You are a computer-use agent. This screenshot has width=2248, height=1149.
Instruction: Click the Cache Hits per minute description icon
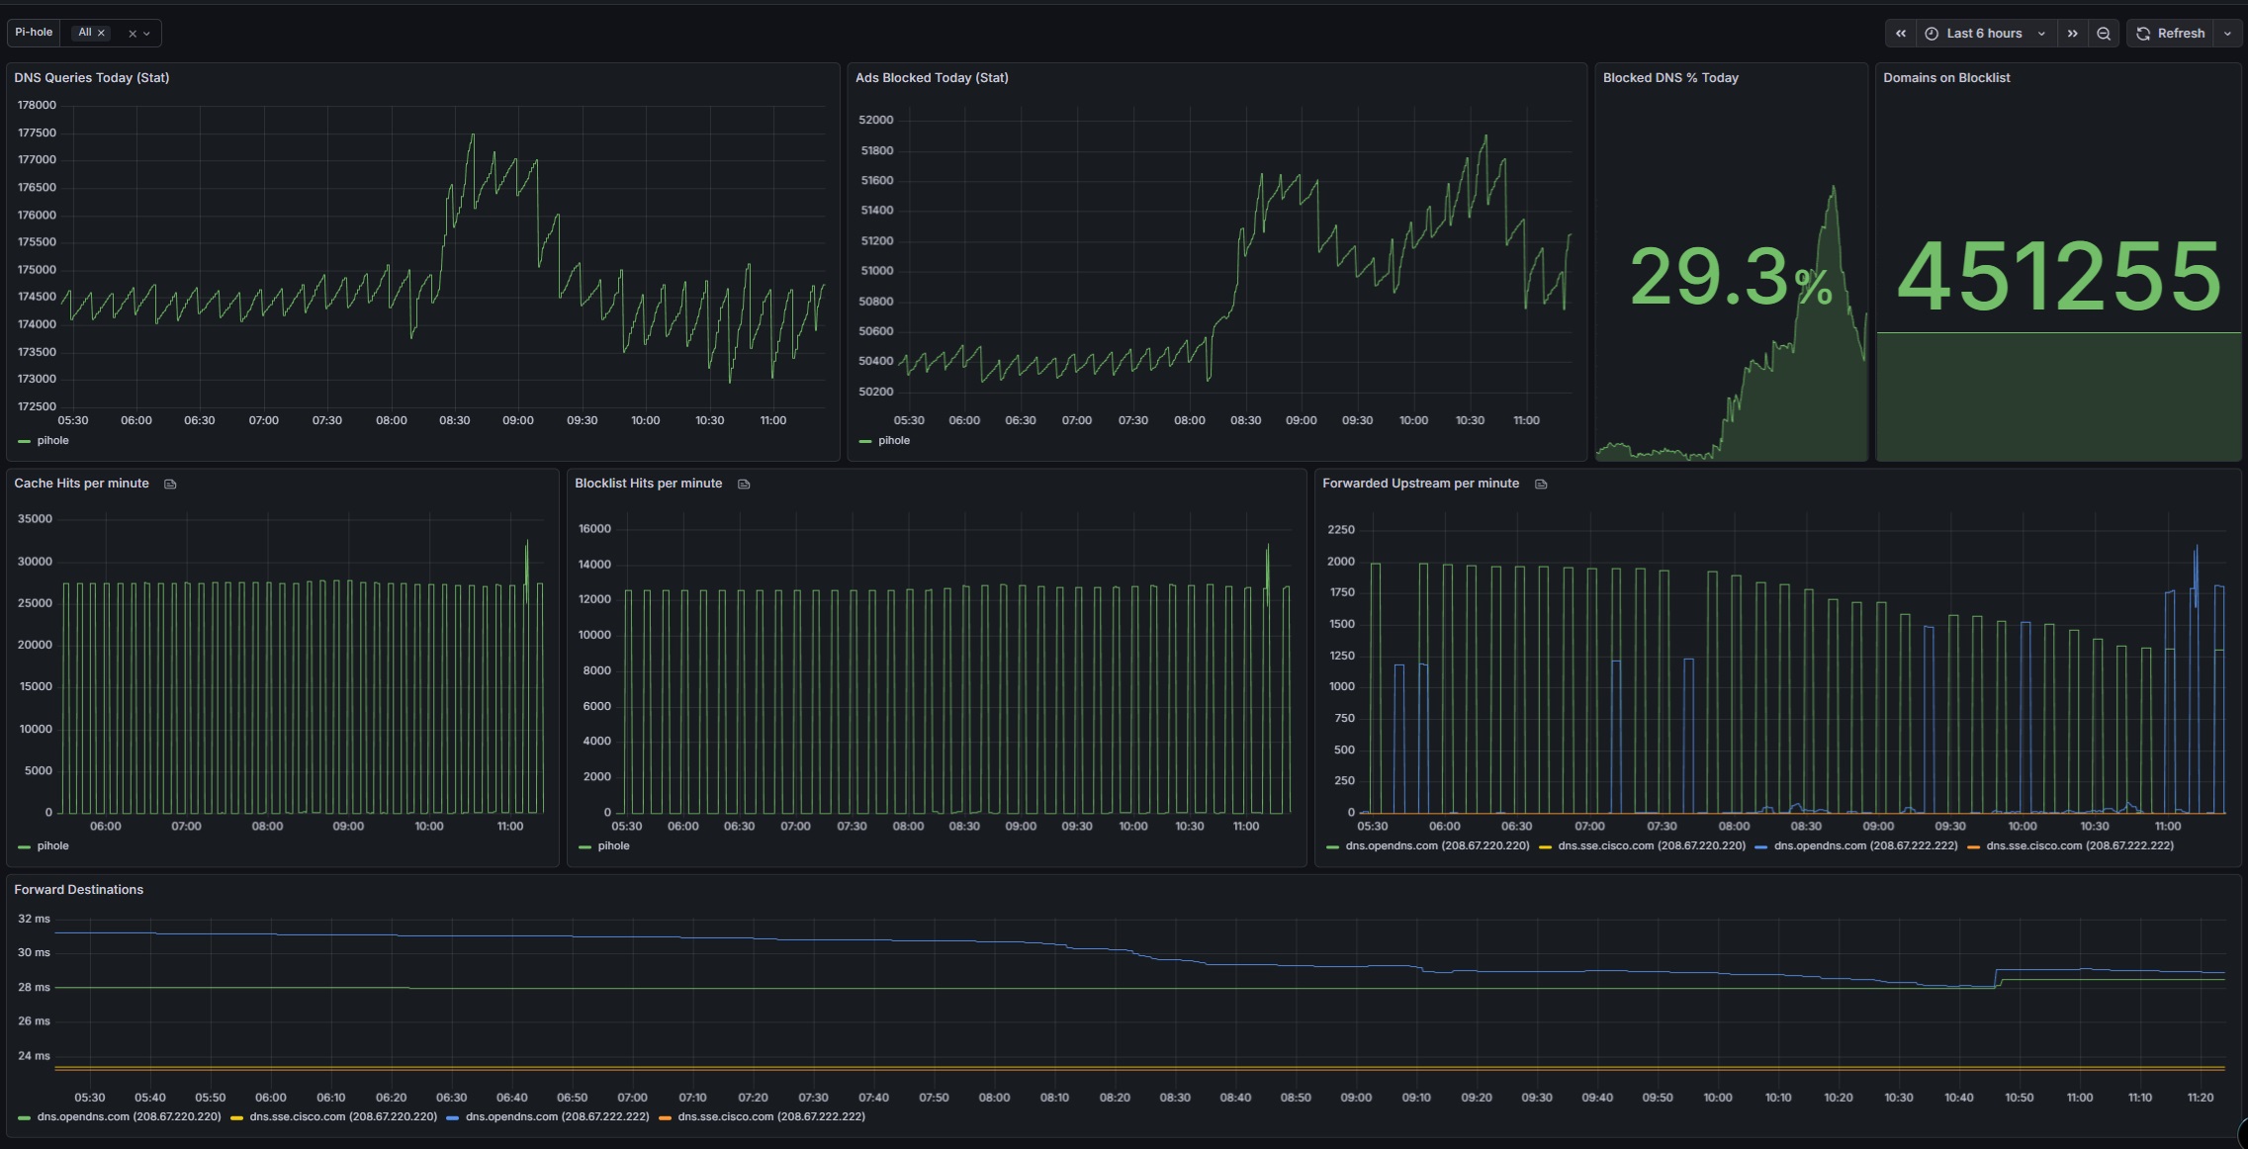click(x=170, y=484)
